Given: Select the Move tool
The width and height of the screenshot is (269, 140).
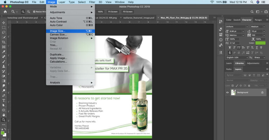Looking at the screenshot, I should pyautogui.click(x=4, y=23).
